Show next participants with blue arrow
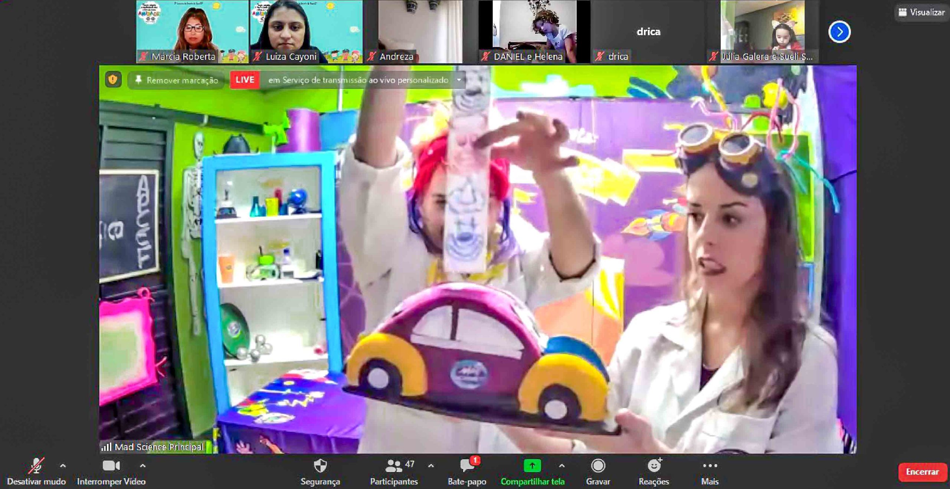This screenshot has width=950, height=489. pyautogui.click(x=839, y=32)
